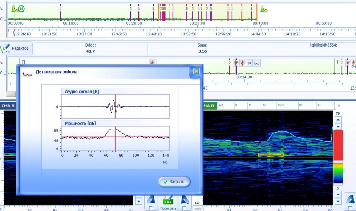Viewport: 356px width, 211px height.
Task: Click the blue X delete marker icon
Action: tap(249, 63)
